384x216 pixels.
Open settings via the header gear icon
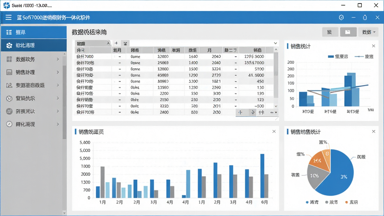(x=341, y=17)
